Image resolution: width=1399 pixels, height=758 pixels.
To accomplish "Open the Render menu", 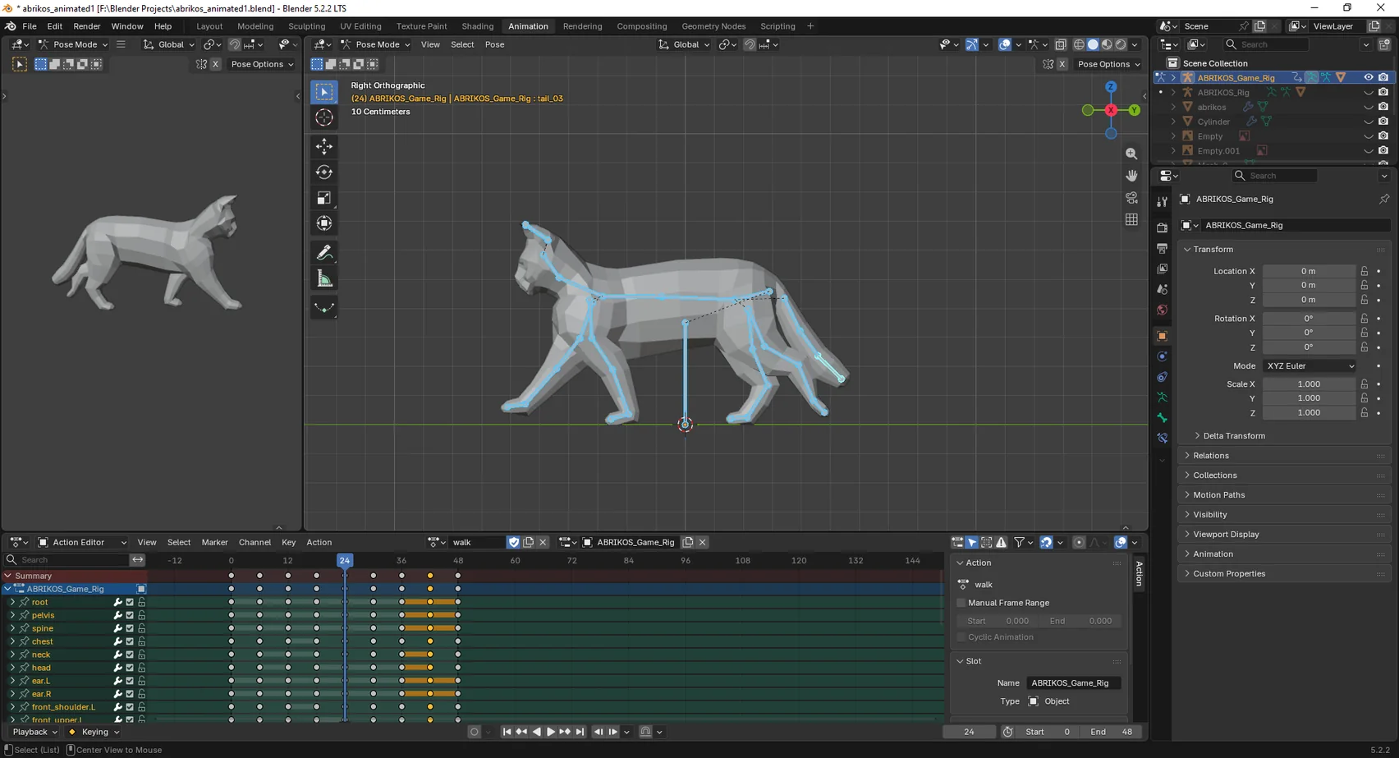I will tap(87, 26).
